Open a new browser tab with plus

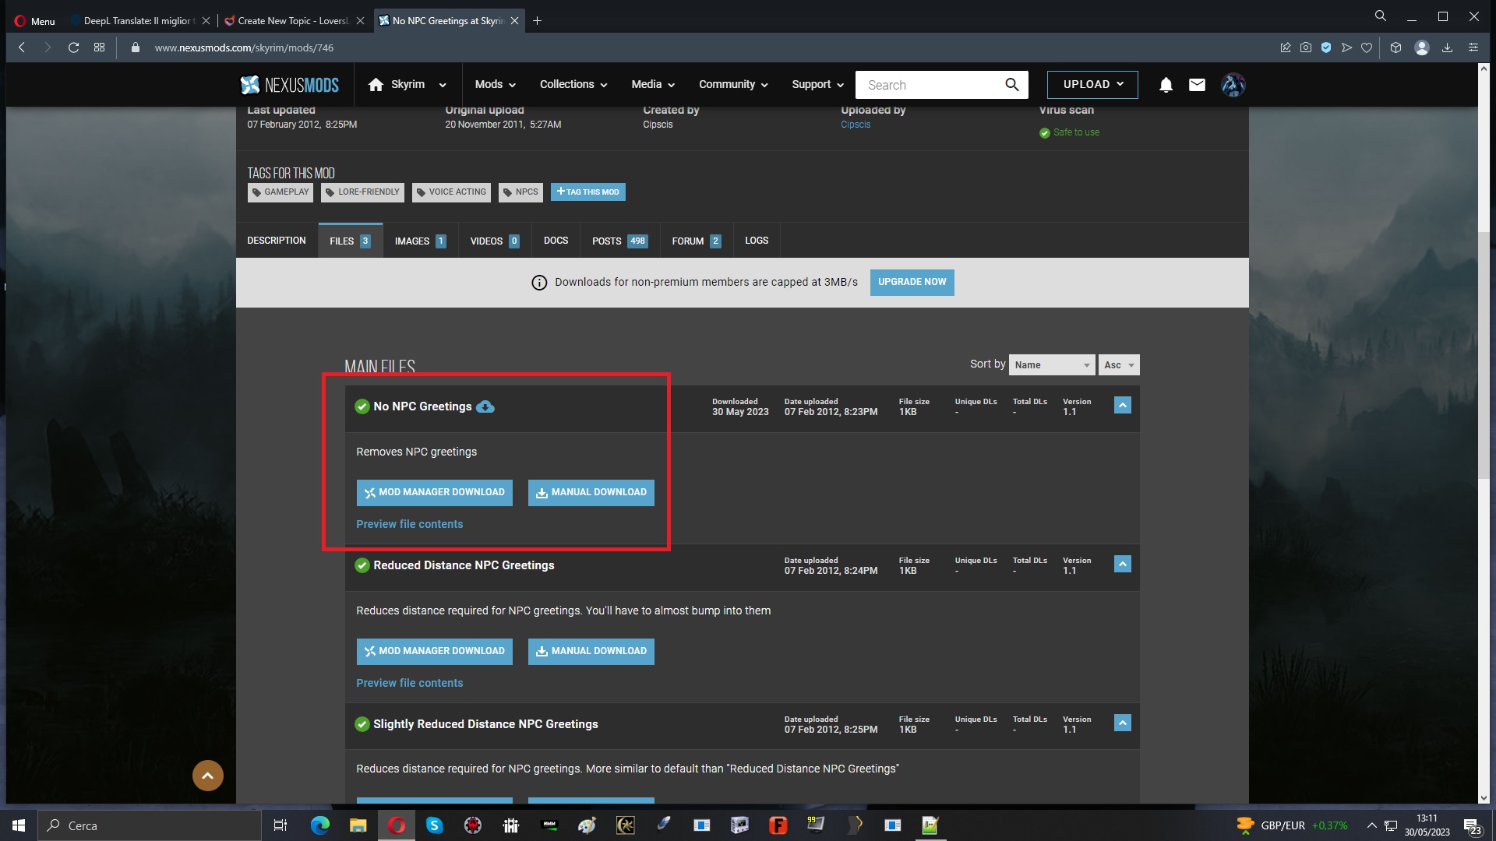[537, 21]
